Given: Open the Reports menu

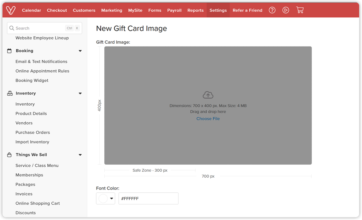Looking at the screenshot, I should pyautogui.click(x=196, y=10).
